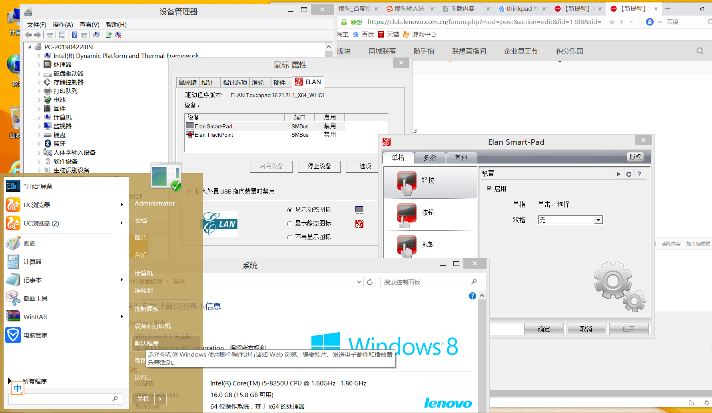Click 确定 in Elan Smart-Pad
Viewport: 712px width, 413px height.
[544, 329]
